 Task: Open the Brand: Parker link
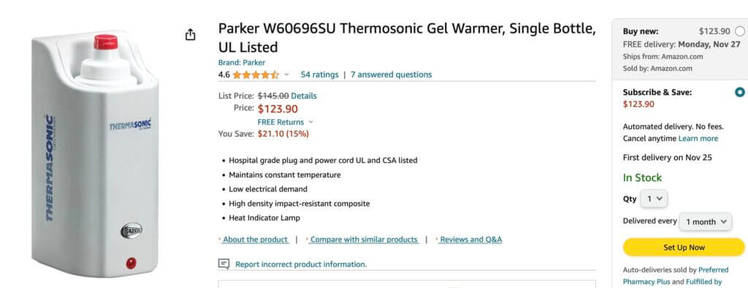(x=241, y=63)
